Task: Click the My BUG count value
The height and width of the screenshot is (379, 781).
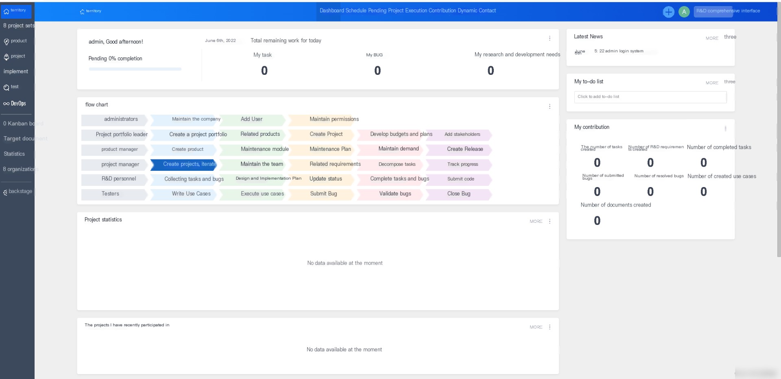Action: click(377, 71)
